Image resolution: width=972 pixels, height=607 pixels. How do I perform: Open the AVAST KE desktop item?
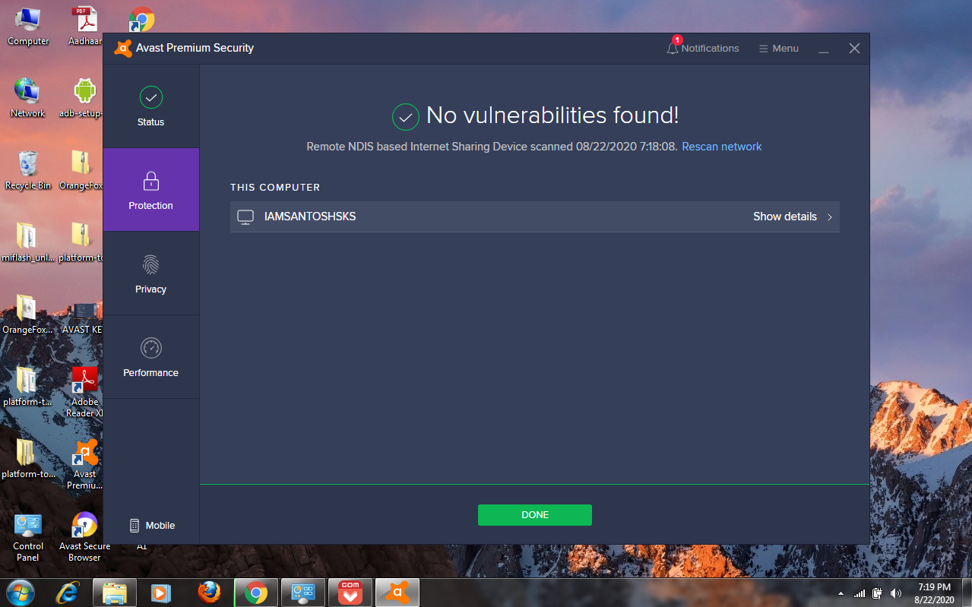(82, 318)
